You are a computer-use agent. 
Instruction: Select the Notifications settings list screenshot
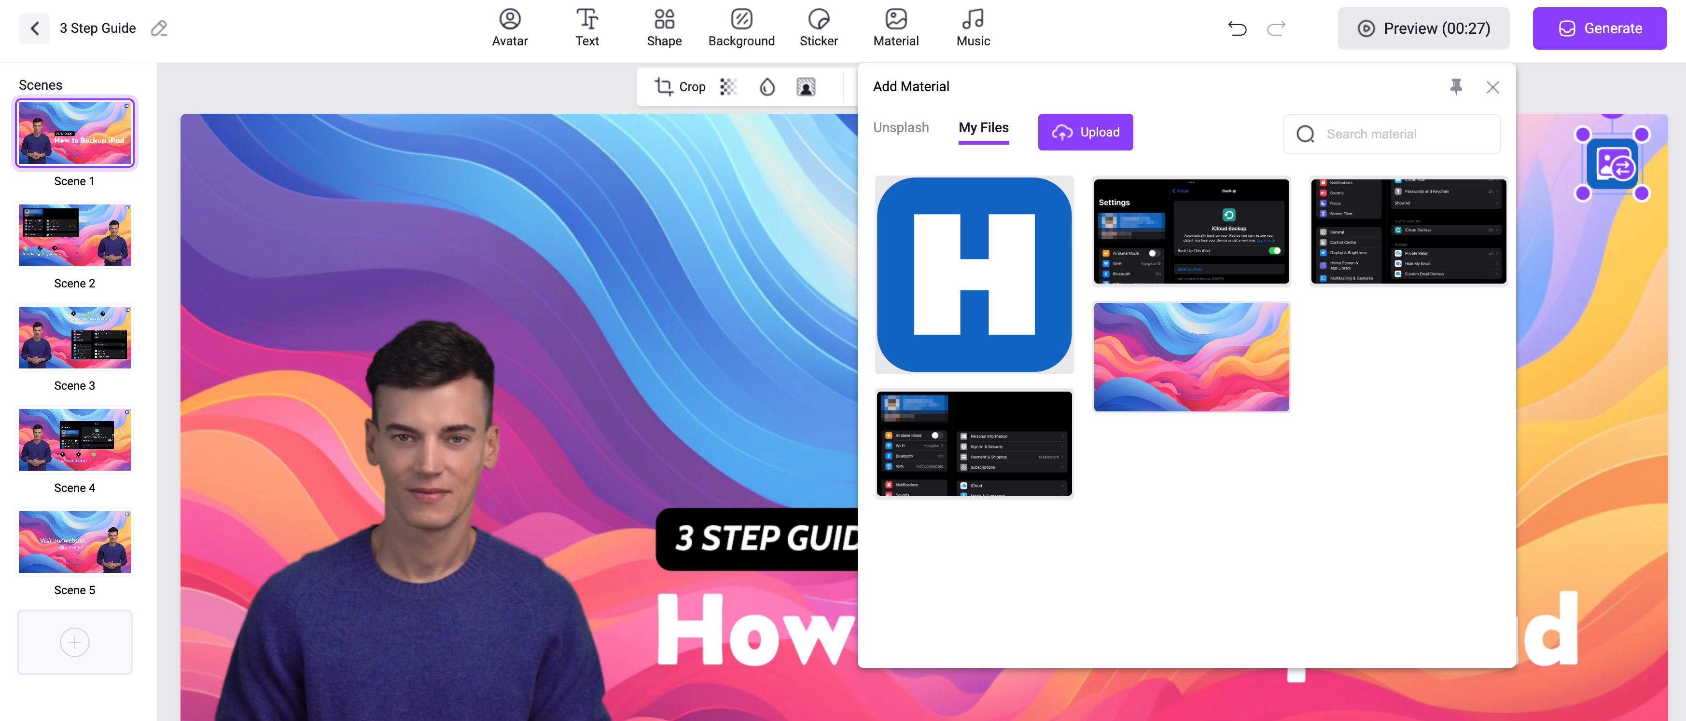(1408, 231)
